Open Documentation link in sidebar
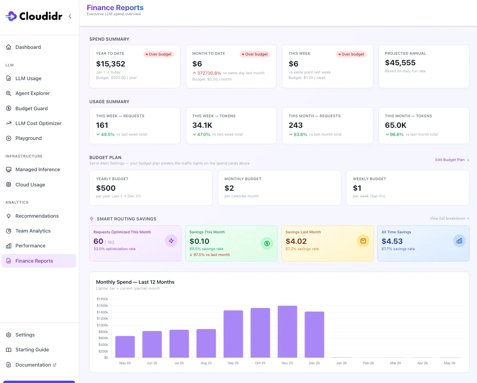Image resolution: width=477 pixels, height=383 pixels. (39, 365)
